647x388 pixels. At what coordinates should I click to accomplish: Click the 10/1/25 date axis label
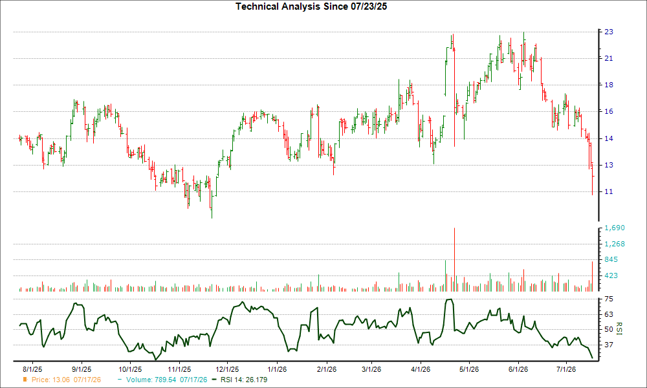tap(131, 369)
